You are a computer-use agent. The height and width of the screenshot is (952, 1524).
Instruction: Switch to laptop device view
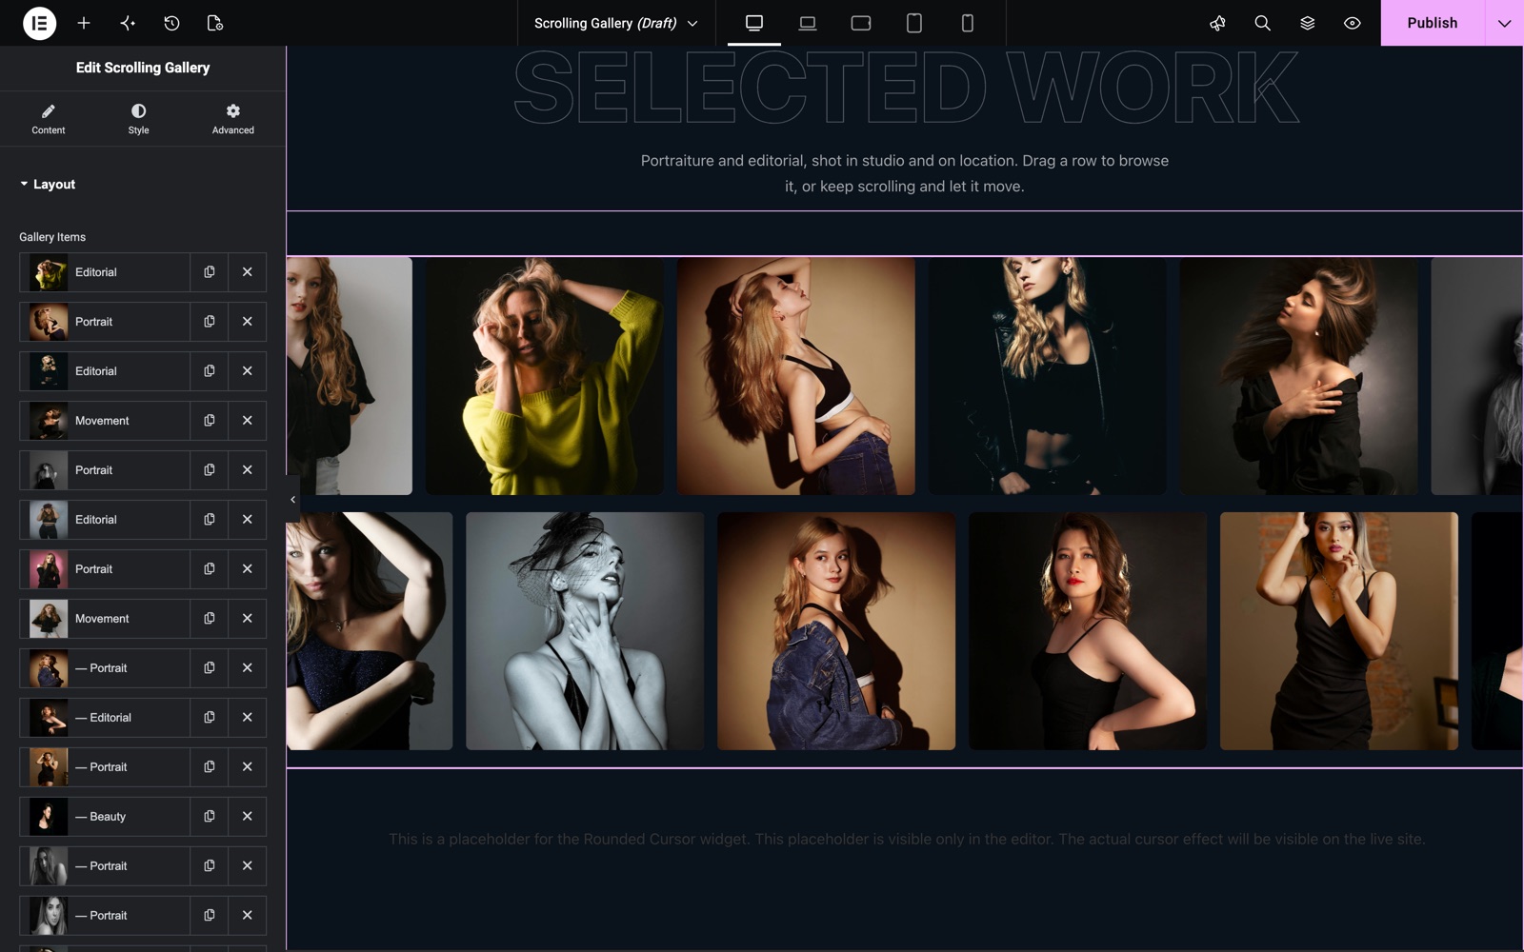(x=808, y=23)
